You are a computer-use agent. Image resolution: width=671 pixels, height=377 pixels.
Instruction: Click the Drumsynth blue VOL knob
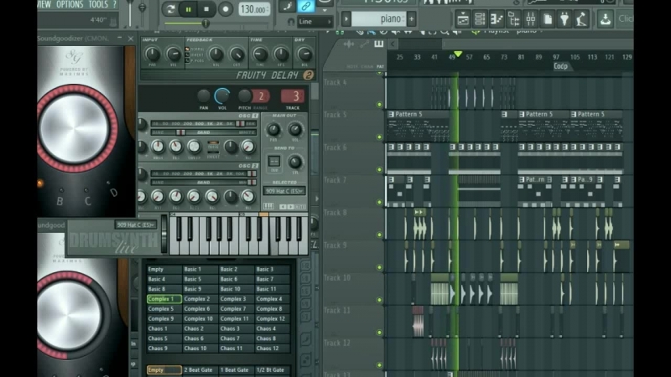point(222,96)
